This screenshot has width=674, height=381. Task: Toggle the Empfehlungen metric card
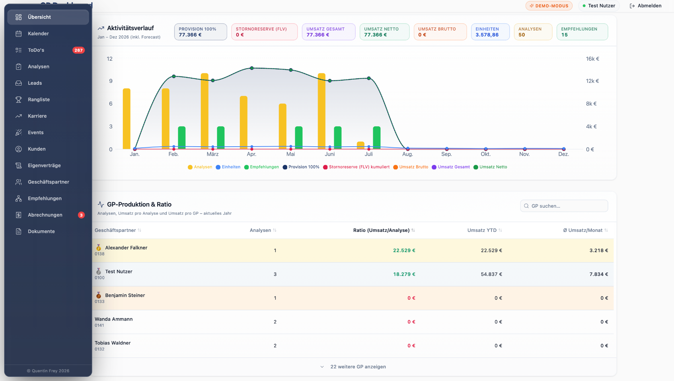582,32
